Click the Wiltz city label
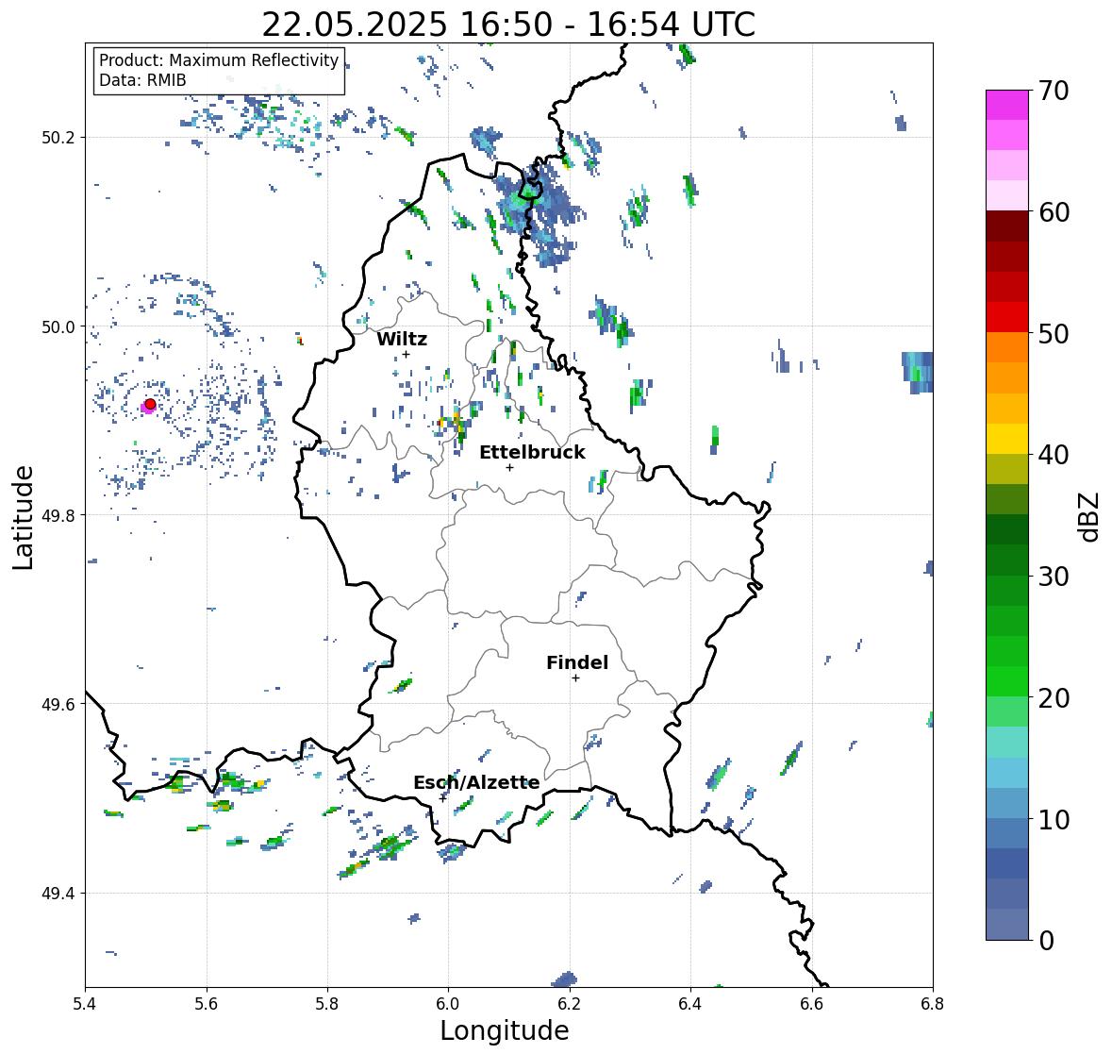This screenshot has width=1112, height=1054. coord(402,339)
